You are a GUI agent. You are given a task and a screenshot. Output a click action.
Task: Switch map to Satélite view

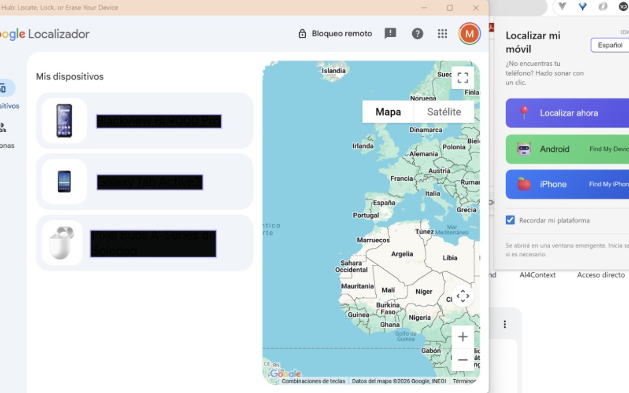click(x=444, y=112)
